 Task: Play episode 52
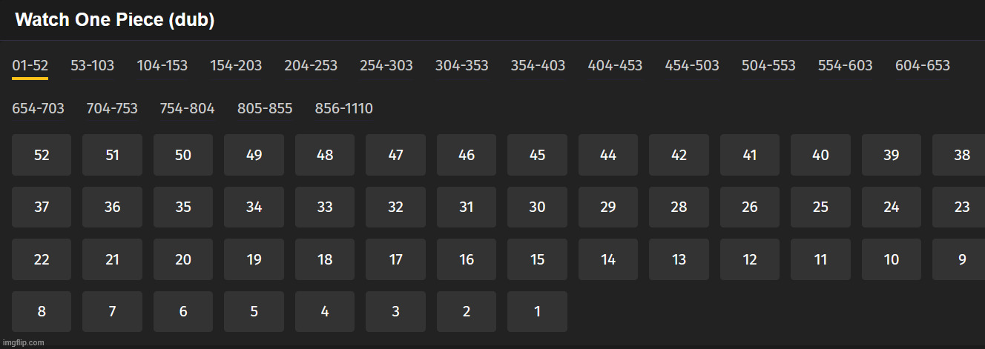(42, 155)
